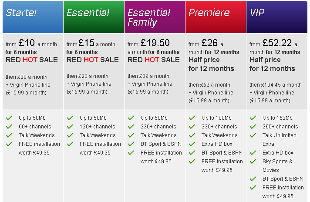Click the checkmark next to Talk Unlimited Extra

(x=253, y=135)
